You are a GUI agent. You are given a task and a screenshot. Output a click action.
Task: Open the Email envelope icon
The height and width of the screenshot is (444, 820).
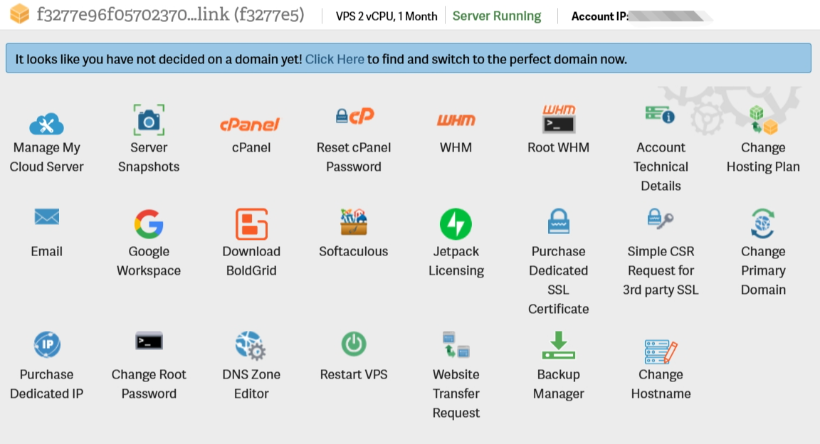pyautogui.click(x=46, y=216)
